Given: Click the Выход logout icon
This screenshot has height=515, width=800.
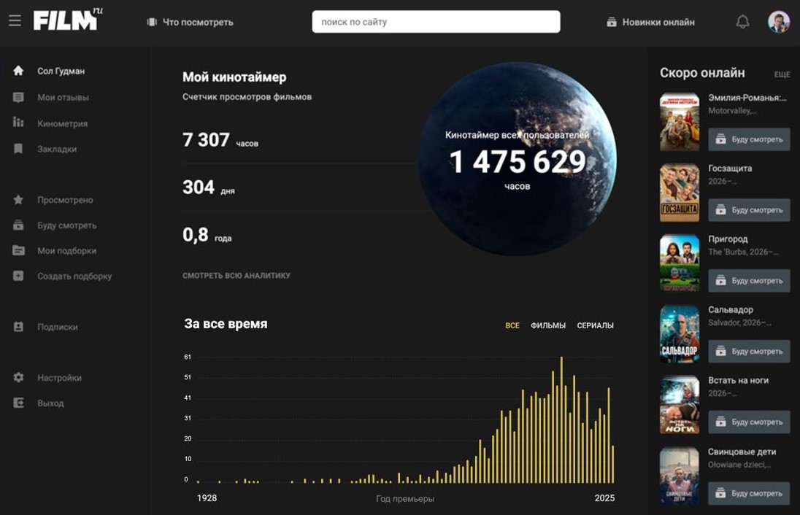Looking at the screenshot, I should coord(19,403).
